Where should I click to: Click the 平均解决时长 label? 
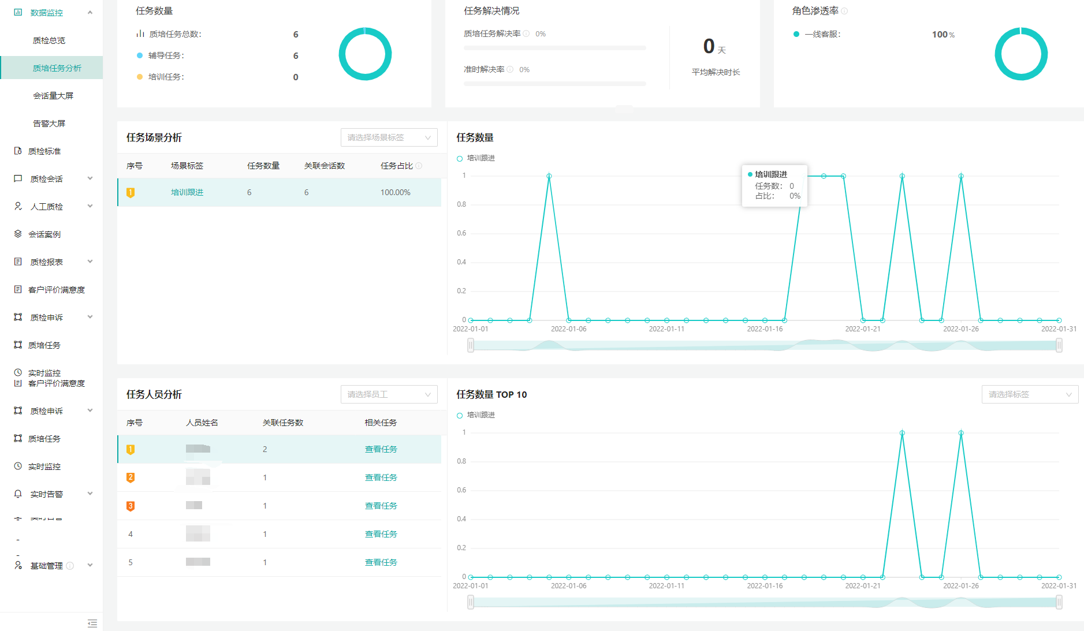(716, 72)
